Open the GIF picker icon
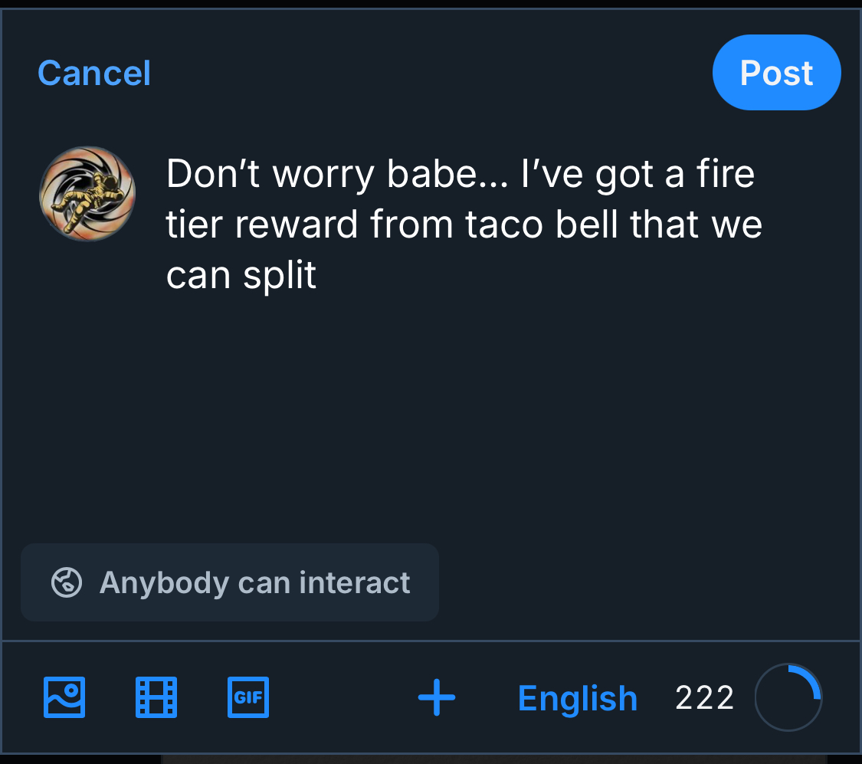 click(x=248, y=697)
